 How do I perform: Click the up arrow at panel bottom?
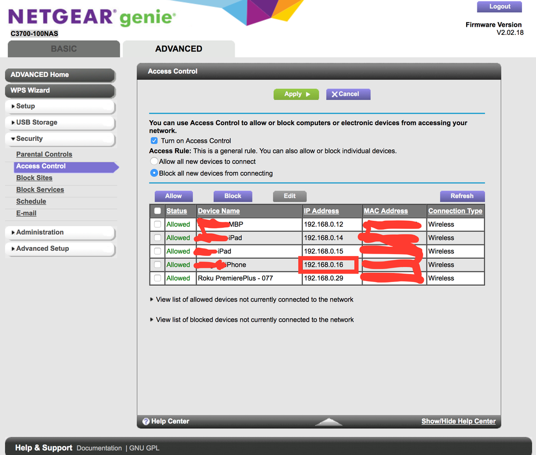(328, 422)
